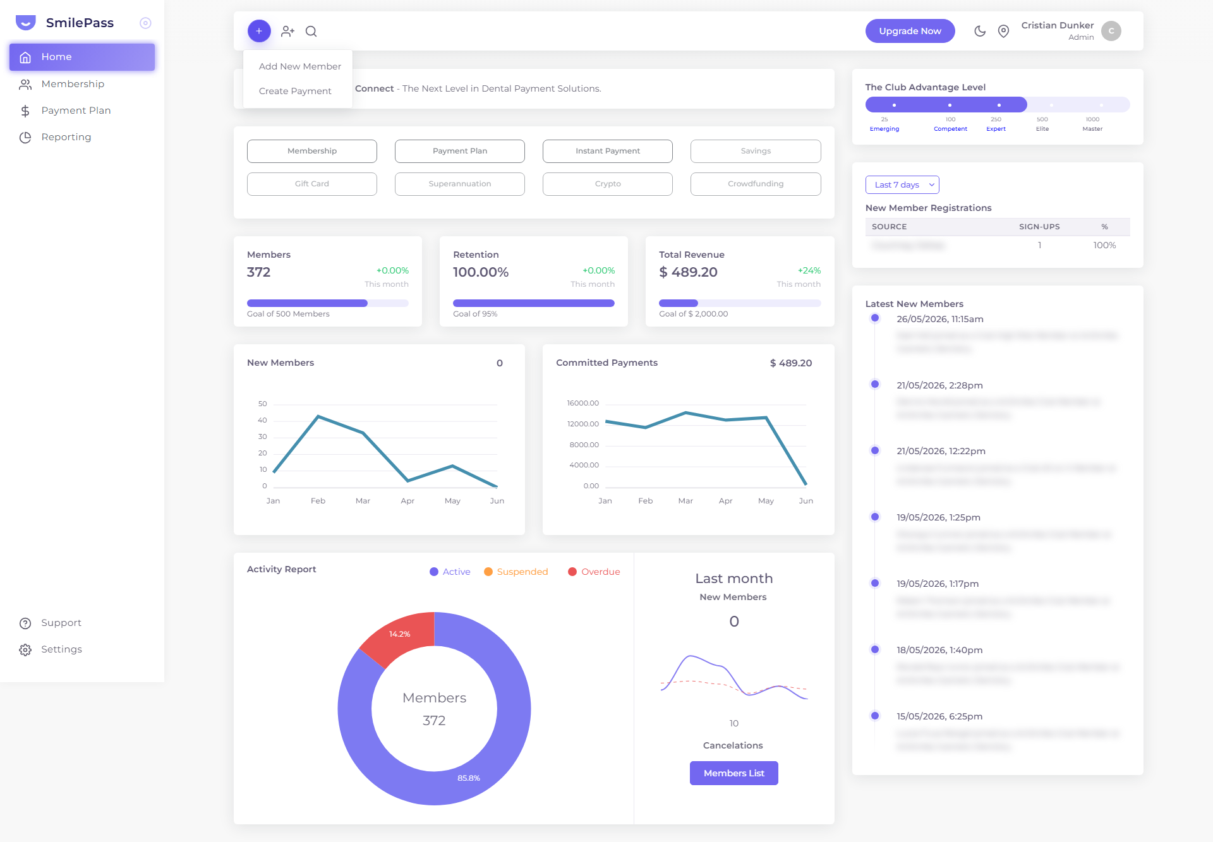Open the search magnifier icon
The width and height of the screenshot is (1213, 842).
pyautogui.click(x=311, y=31)
